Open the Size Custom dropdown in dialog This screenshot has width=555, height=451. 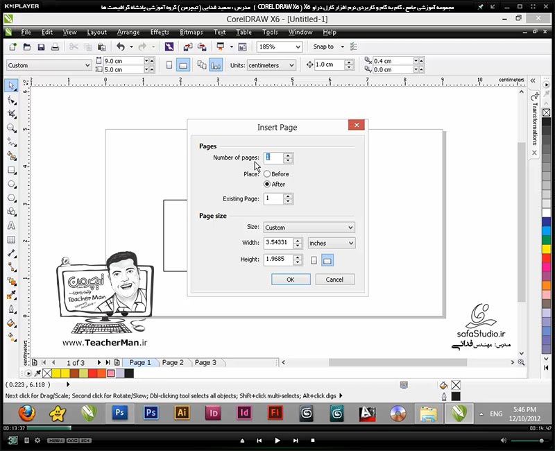click(x=309, y=228)
